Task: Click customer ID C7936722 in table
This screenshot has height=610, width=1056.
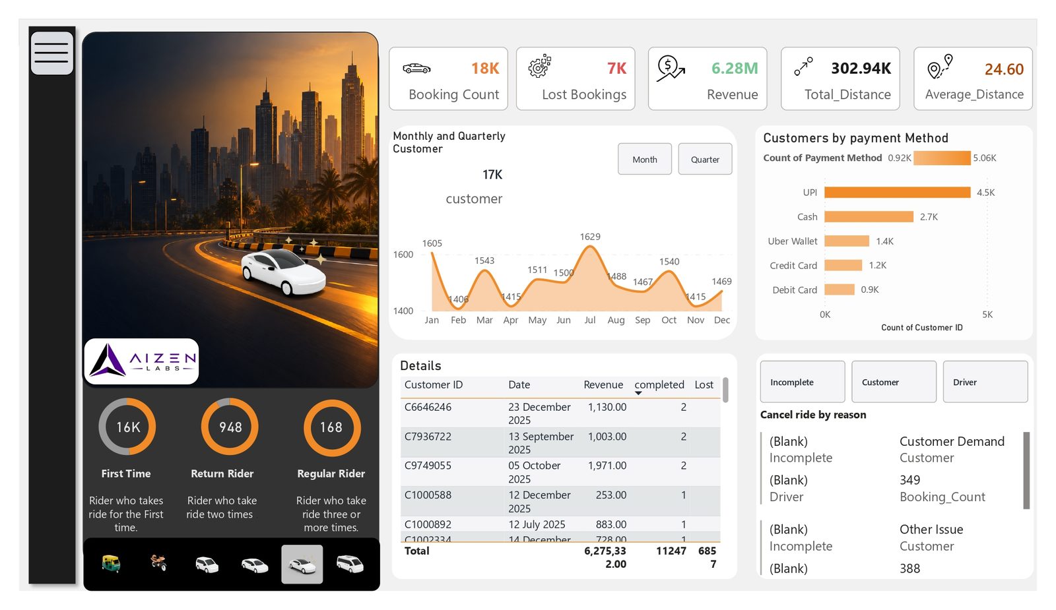Action: [x=428, y=437]
